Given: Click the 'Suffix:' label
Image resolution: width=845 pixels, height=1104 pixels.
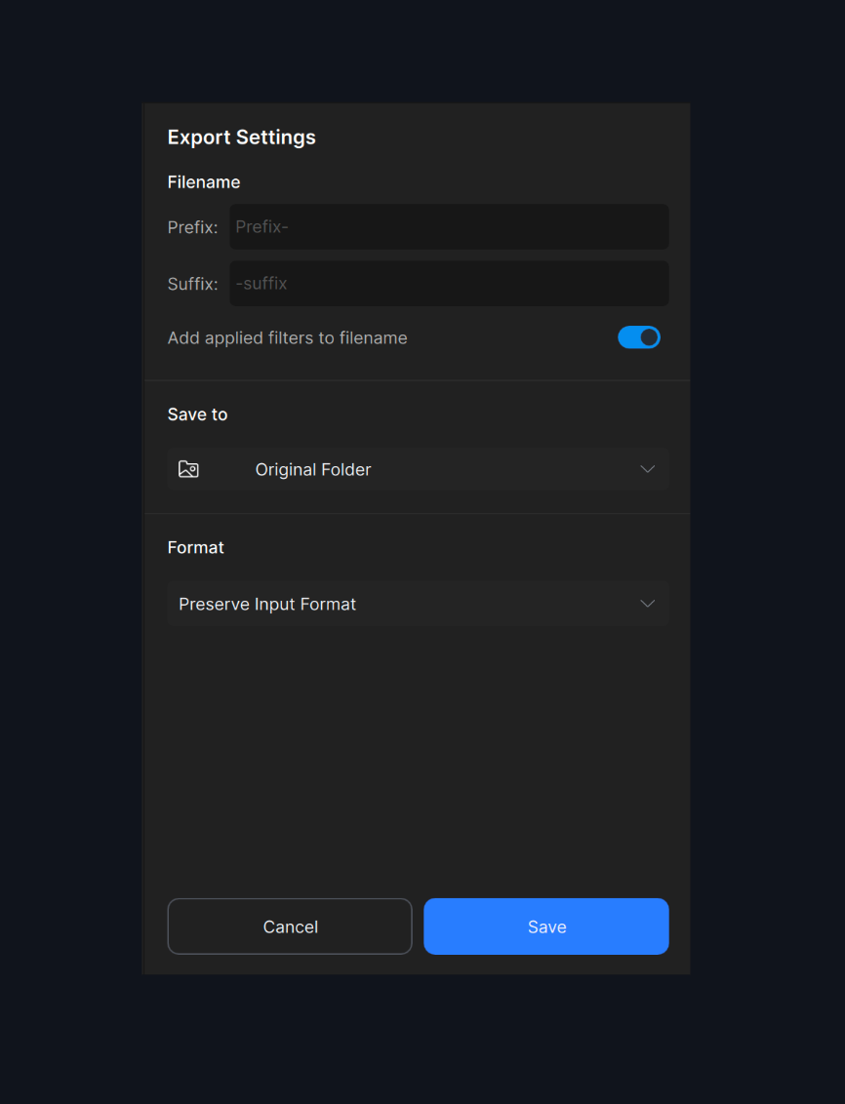Looking at the screenshot, I should [x=192, y=283].
